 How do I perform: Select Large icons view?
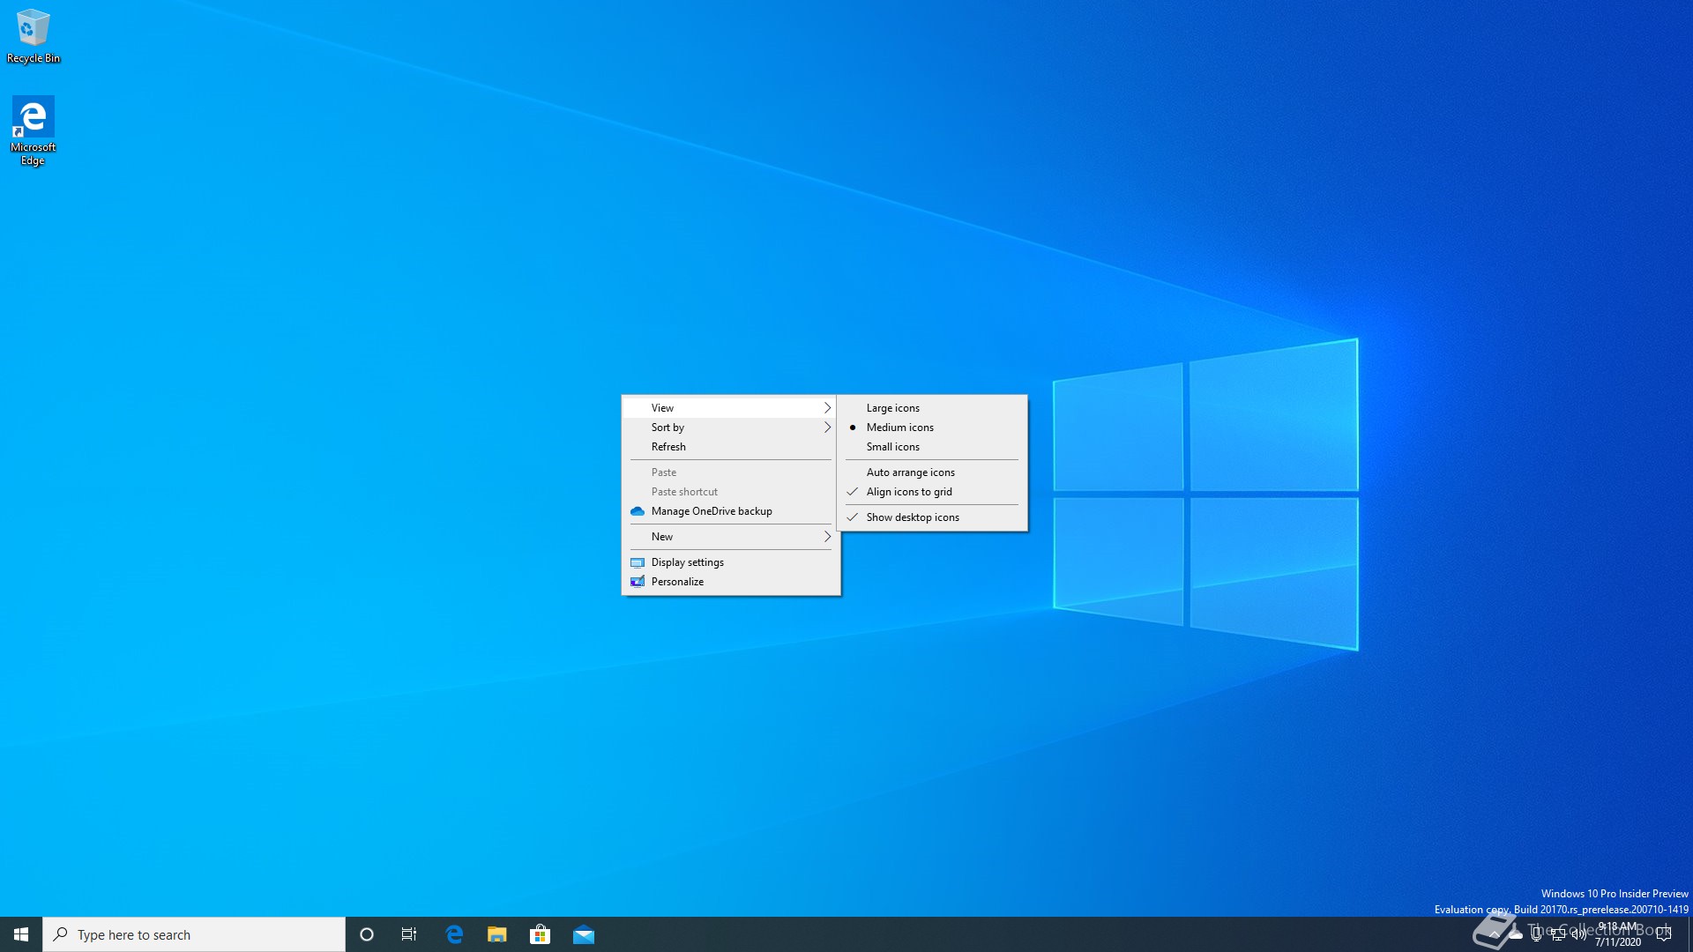point(932,408)
